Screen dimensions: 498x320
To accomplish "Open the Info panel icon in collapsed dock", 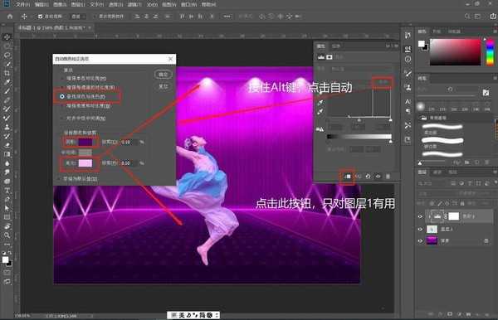I will (408, 60).
